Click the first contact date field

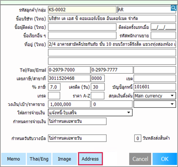[163, 27]
